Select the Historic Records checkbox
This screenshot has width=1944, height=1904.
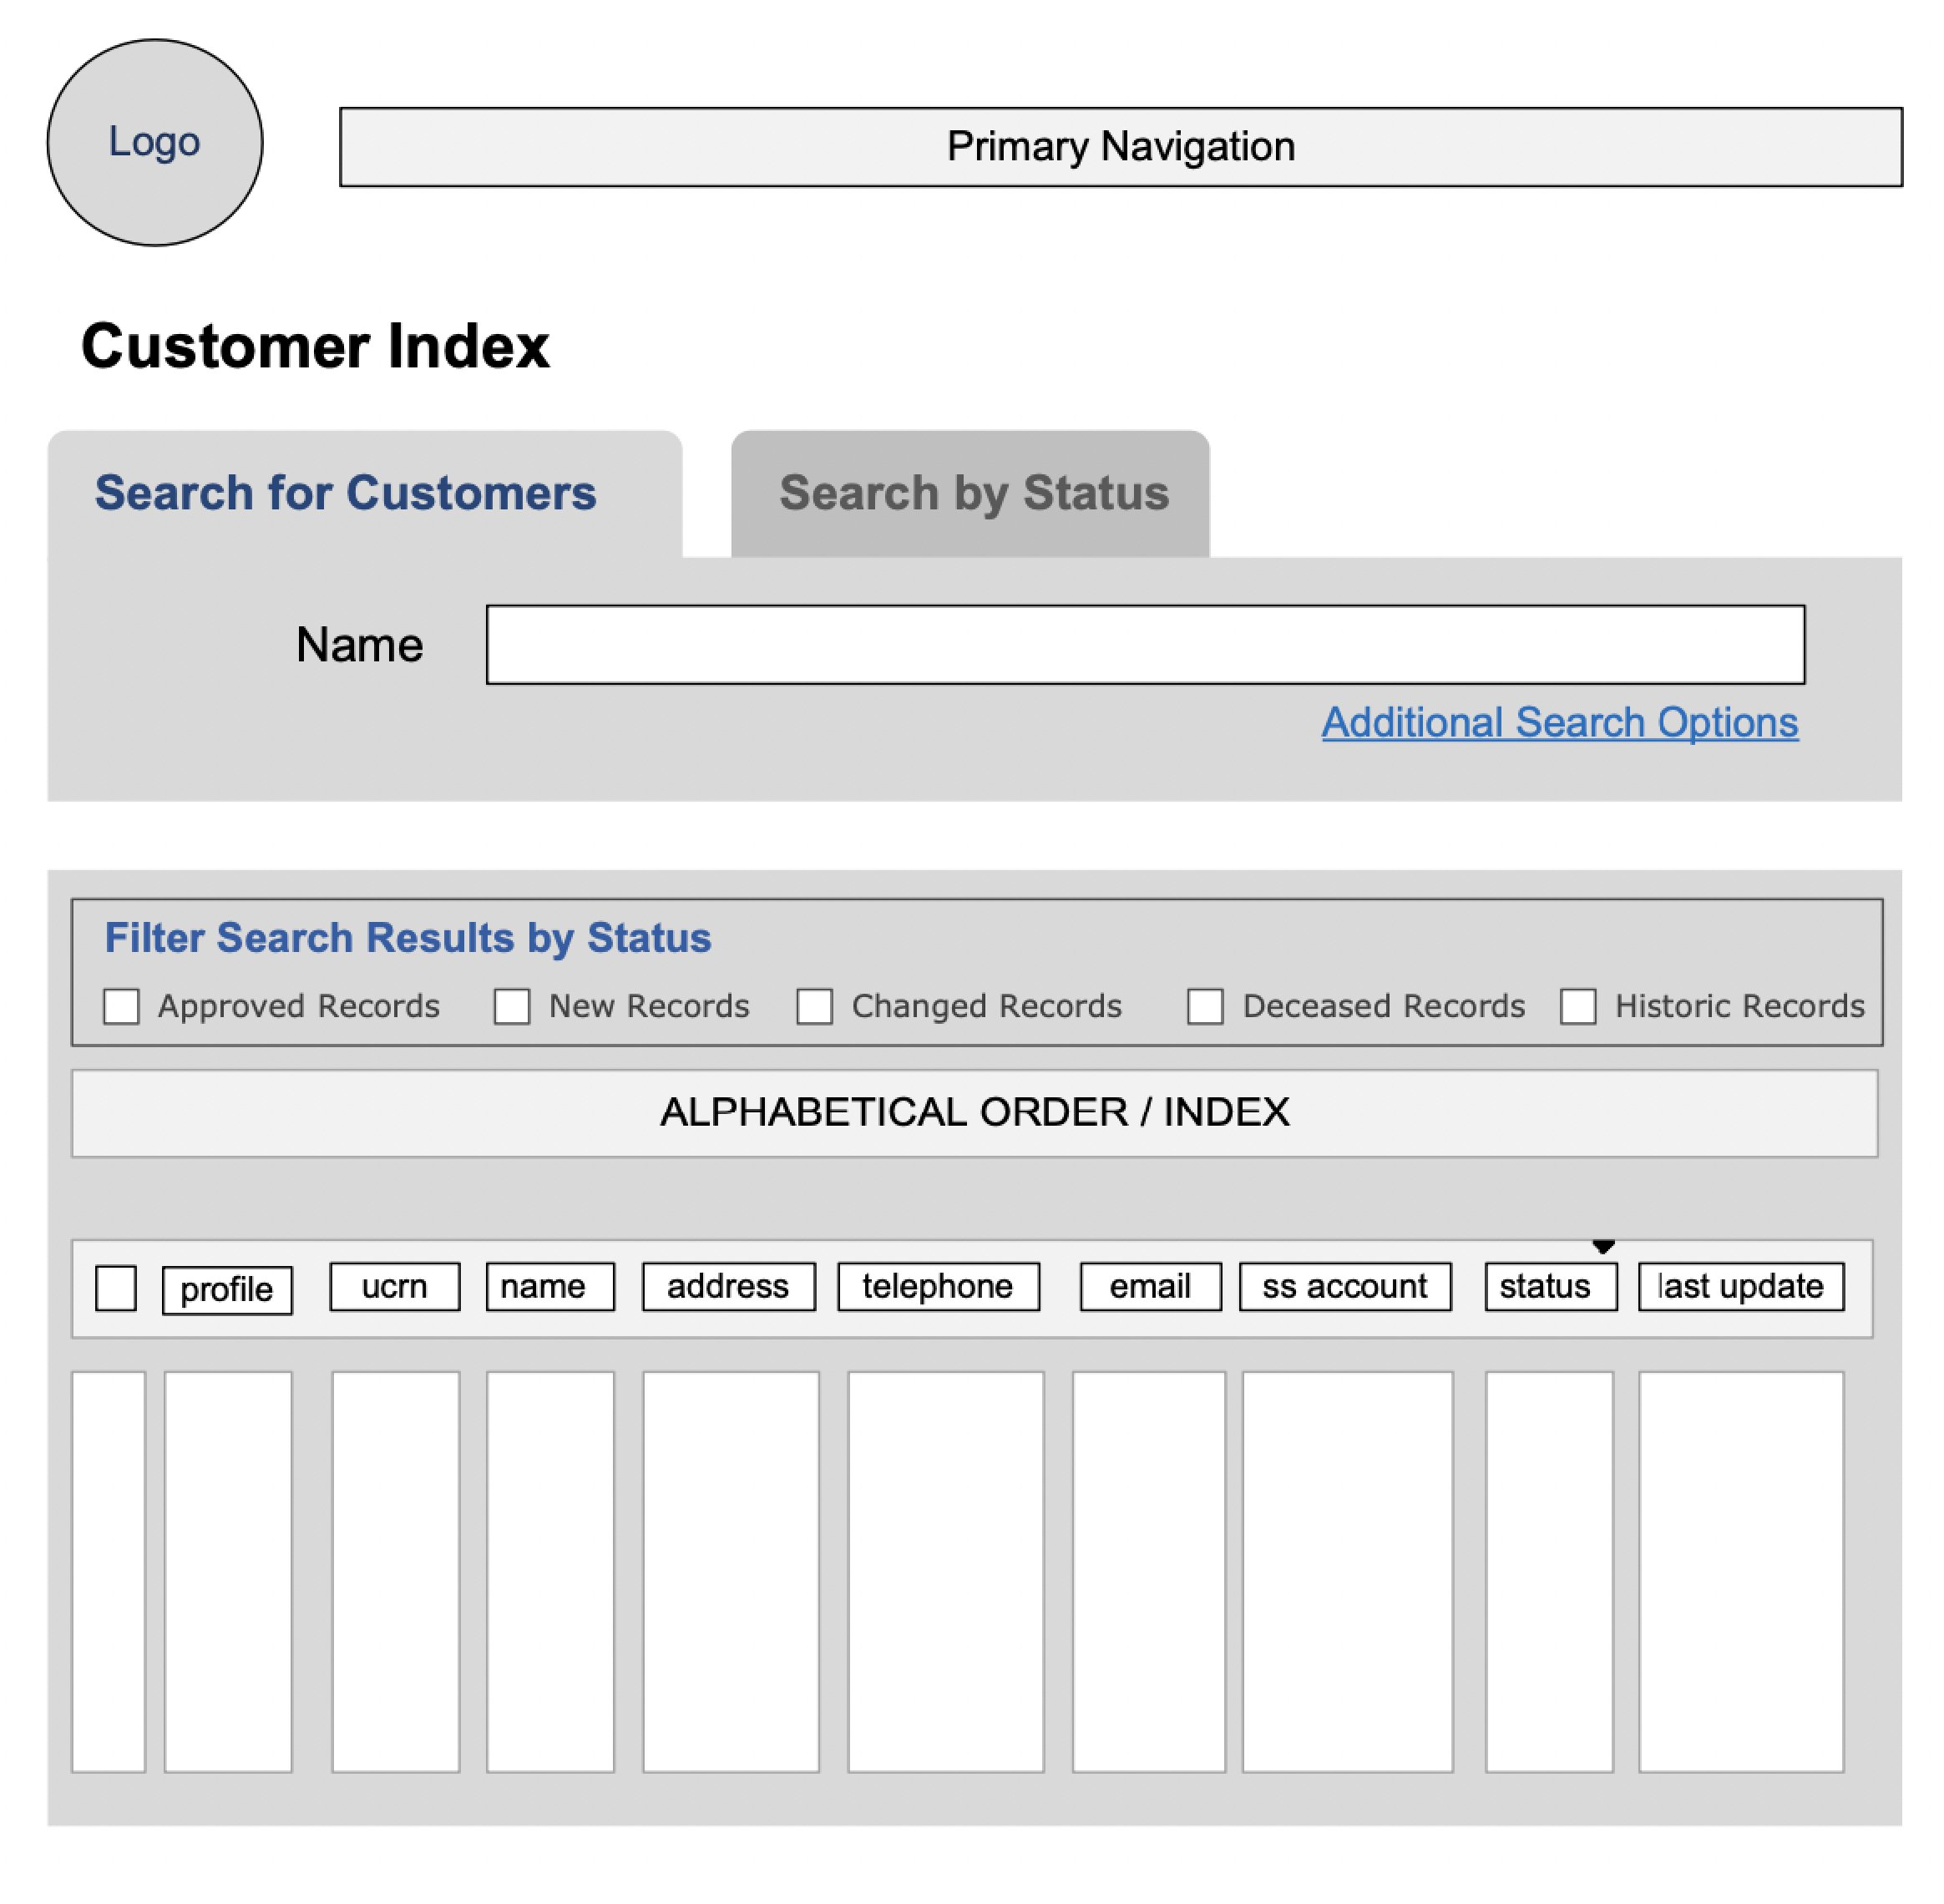(x=1578, y=1005)
